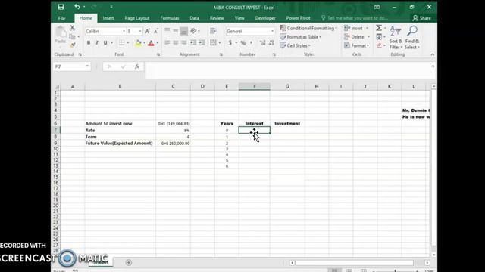Switch to the Power Pivot tab
Image resolution: width=485 pixels, height=272 pixels.
298,18
